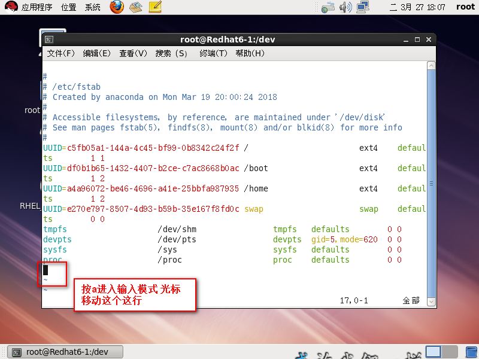479x359 pixels.
Task: Click the /dev/pts mount point text
Action: point(177,239)
